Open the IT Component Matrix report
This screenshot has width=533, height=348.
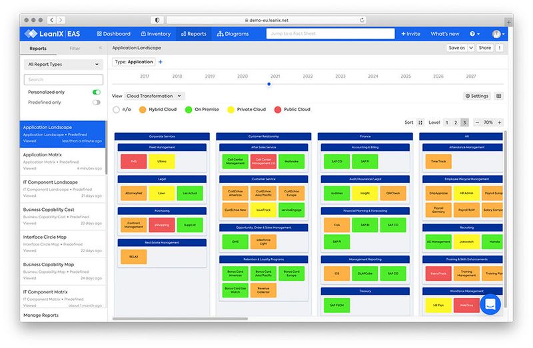pos(63,297)
